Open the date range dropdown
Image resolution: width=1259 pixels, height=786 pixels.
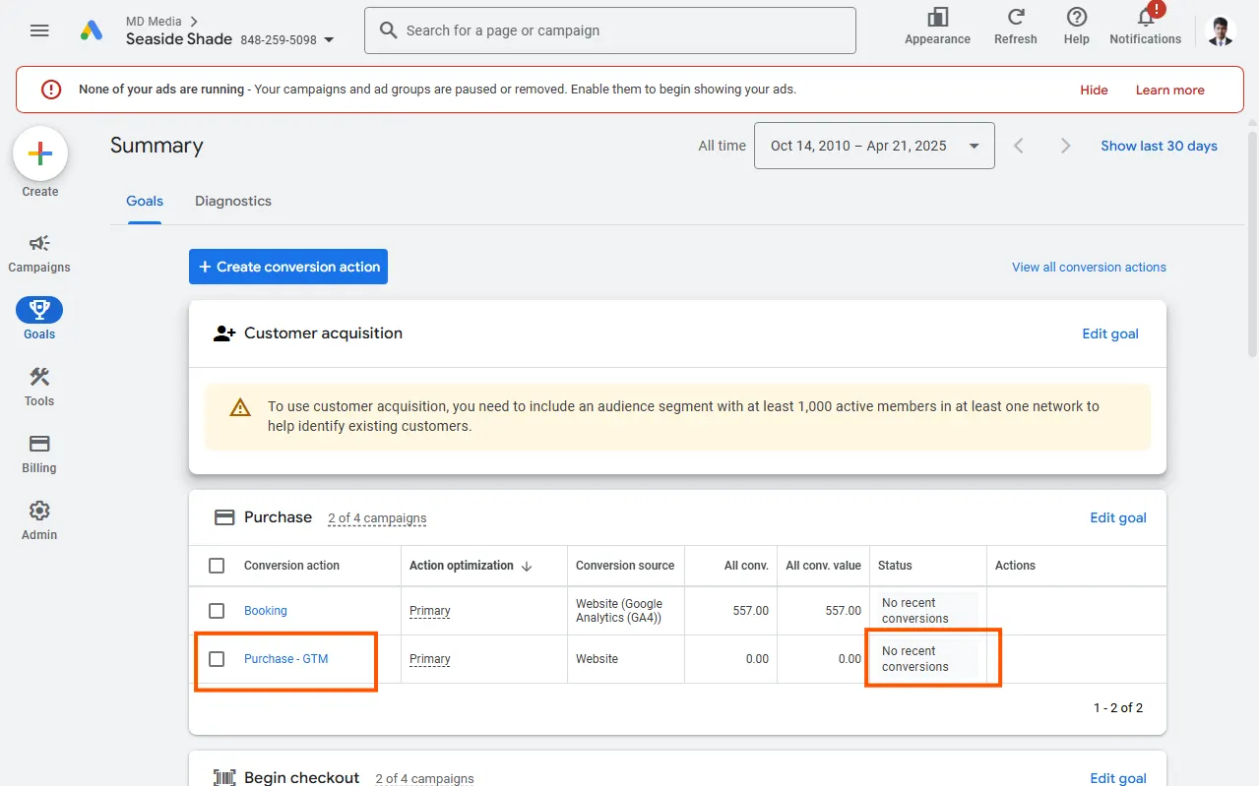pos(874,146)
